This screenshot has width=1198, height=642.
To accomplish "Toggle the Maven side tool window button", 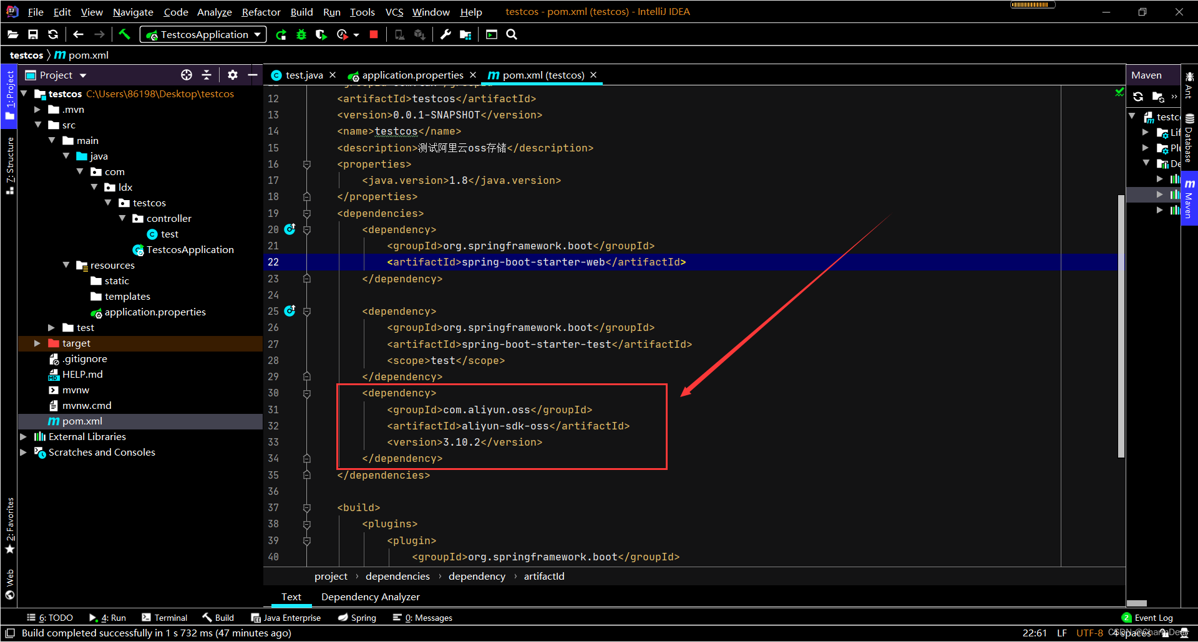I will click(x=1189, y=198).
